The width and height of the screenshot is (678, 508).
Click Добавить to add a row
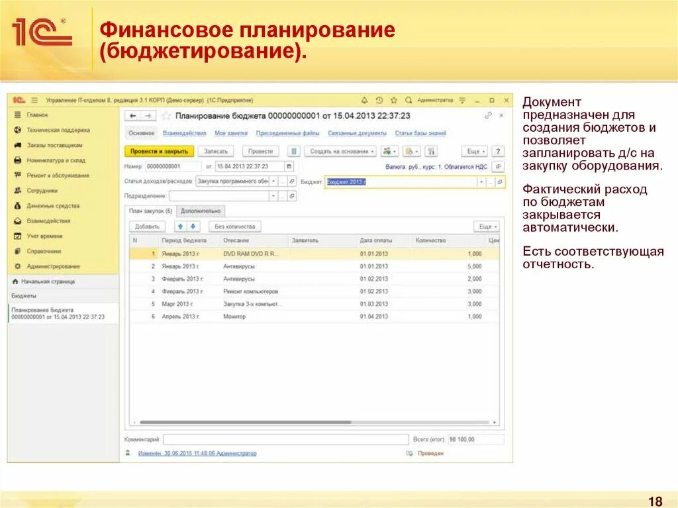147,227
